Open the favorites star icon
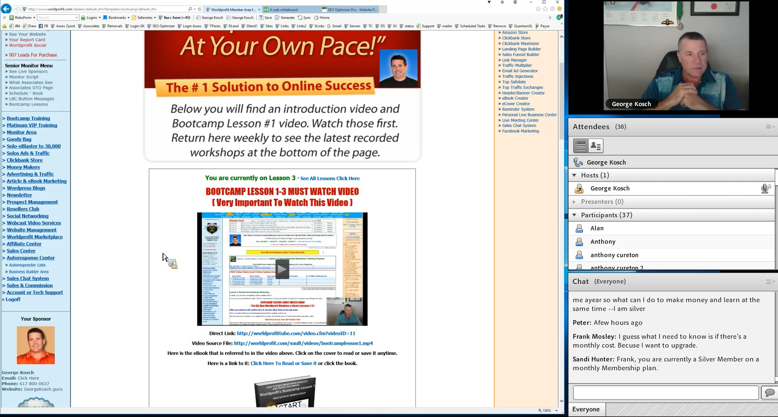Viewport: 778px width, 417px height. (545, 9)
